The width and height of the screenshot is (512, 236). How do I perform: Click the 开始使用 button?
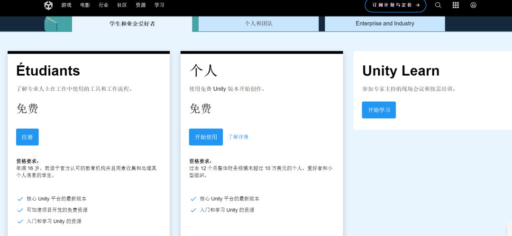point(206,137)
